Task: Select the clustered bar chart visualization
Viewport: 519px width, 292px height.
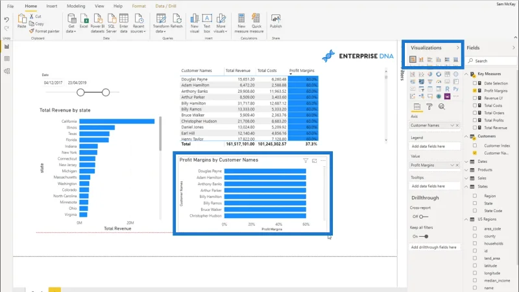Action: tap(429, 60)
